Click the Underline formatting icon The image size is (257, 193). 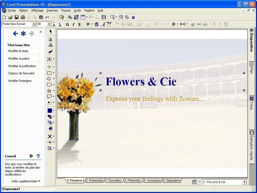[x=79, y=24]
